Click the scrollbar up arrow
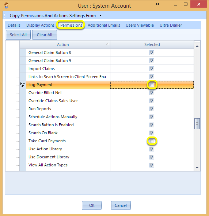 pos(197,46)
